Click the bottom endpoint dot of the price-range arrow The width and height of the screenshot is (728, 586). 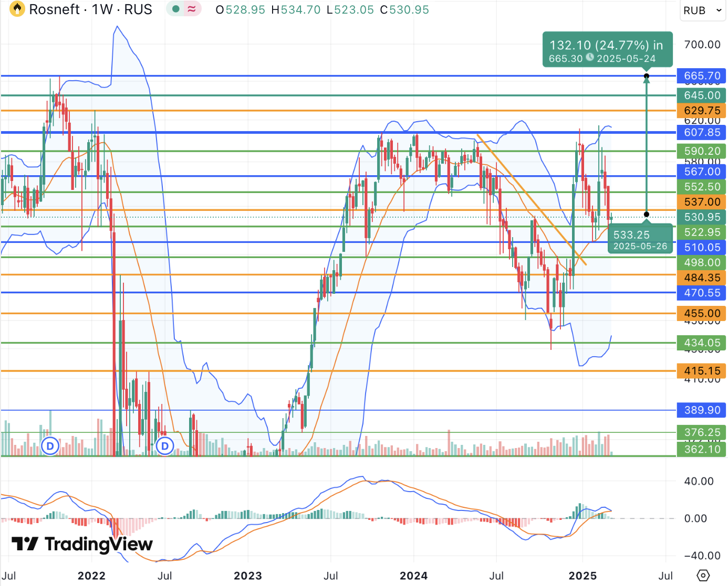[x=647, y=214]
